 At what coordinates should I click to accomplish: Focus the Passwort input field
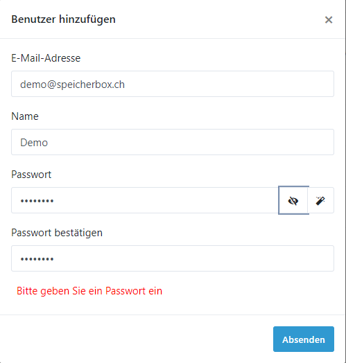[x=145, y=200]
